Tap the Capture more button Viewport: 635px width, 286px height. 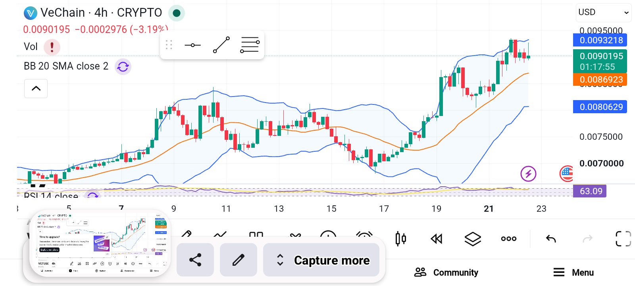[321, 260]
